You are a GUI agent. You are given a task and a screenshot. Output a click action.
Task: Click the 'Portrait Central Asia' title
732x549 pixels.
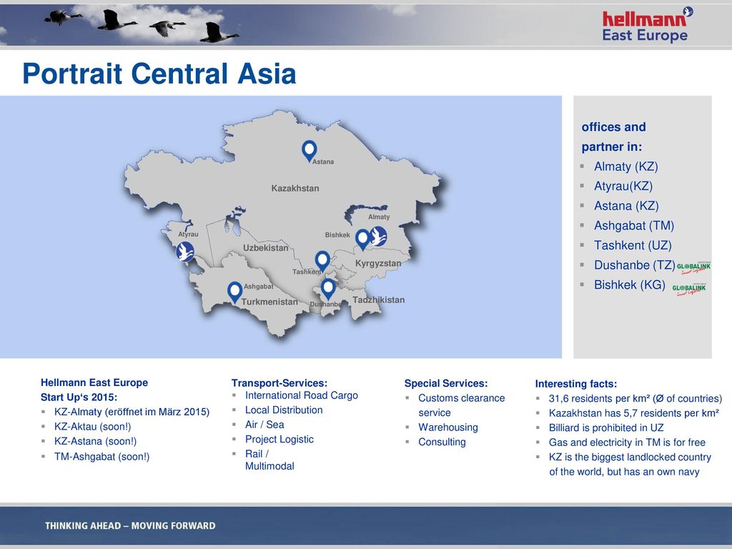(159, 74)
